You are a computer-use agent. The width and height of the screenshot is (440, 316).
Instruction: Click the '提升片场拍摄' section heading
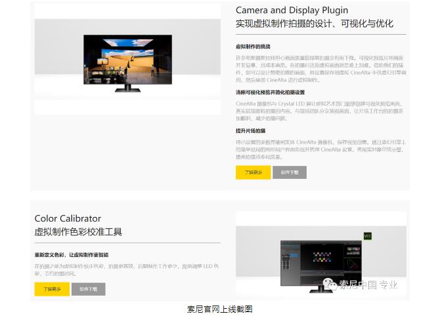pos(250,131)
